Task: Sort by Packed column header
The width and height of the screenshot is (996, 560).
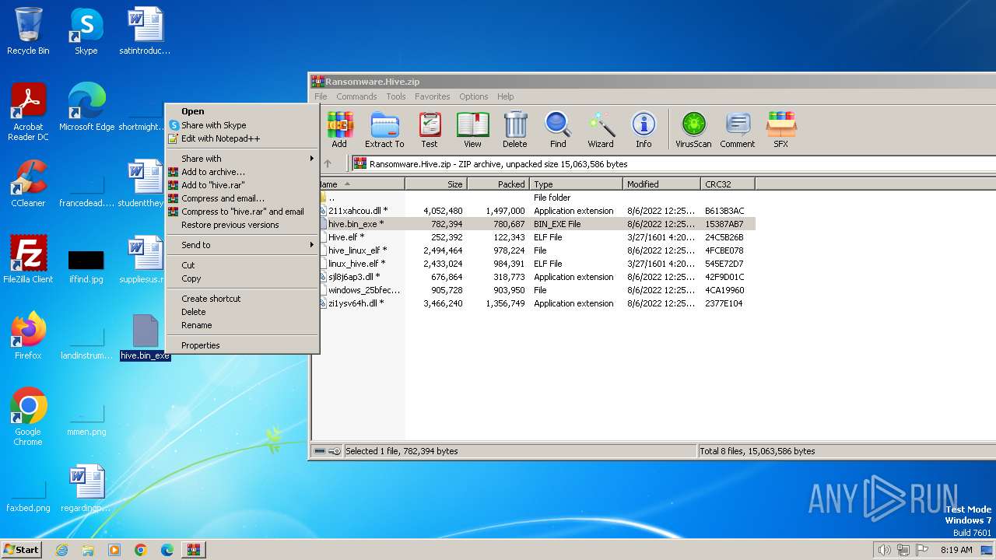Action: [x=498, y=184]
